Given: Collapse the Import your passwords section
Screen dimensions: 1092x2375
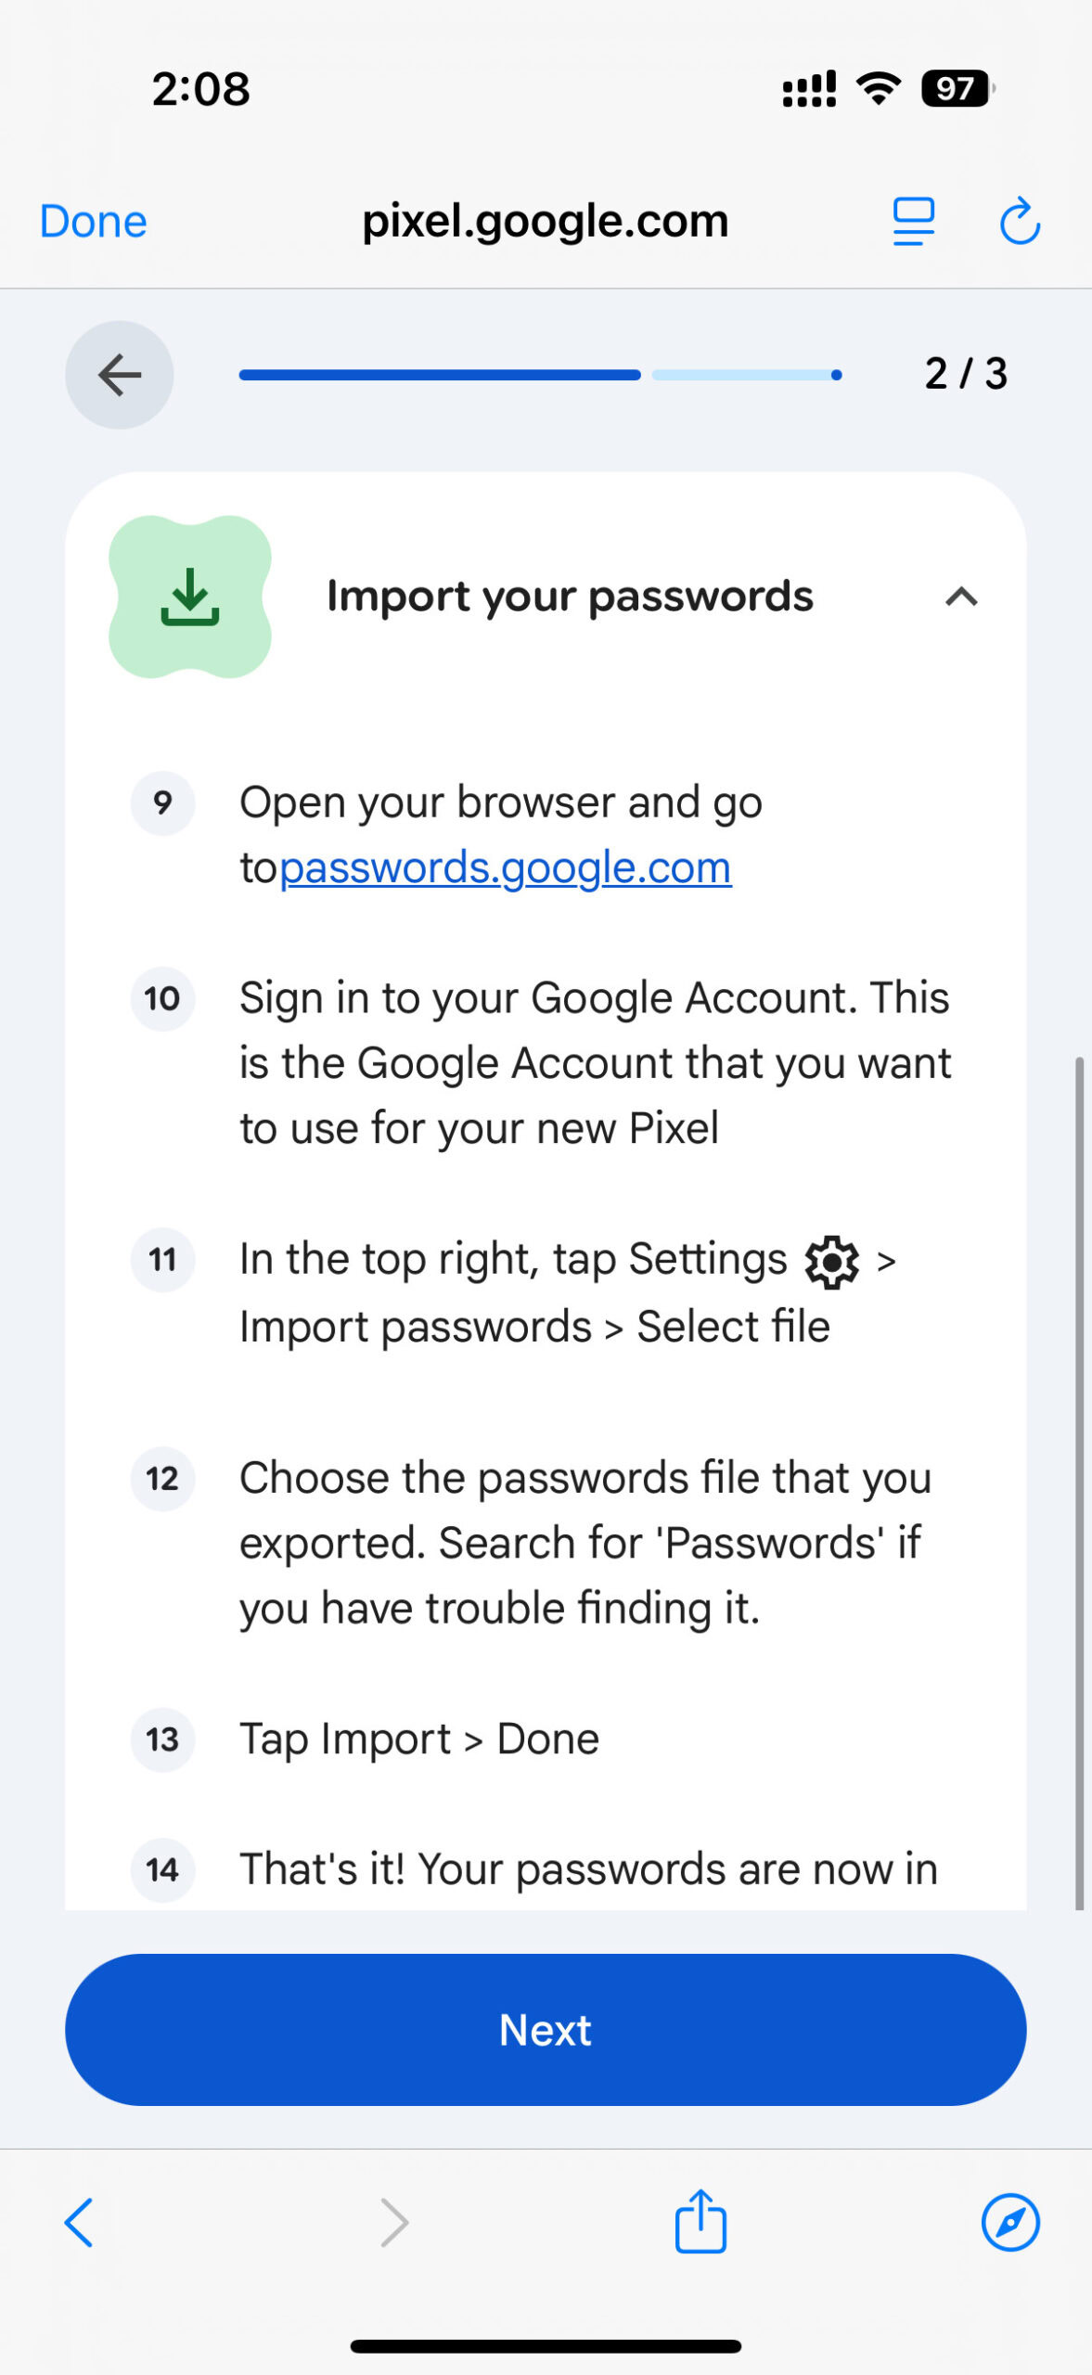Looking at the screenshot, I should (x=962, y=598).
